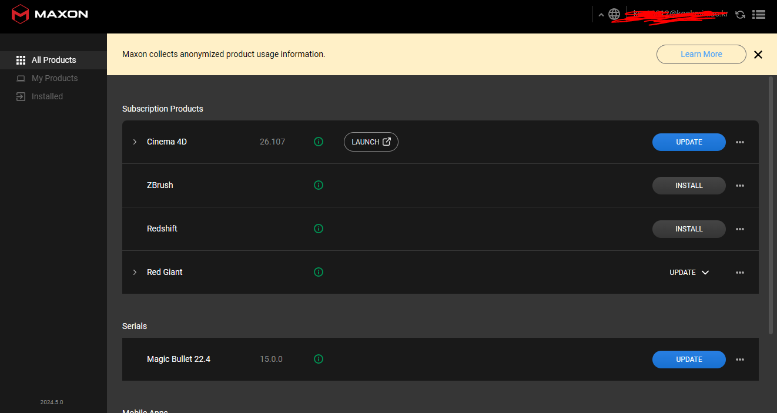Click the Subscription Products heading
Image resolution: width=777 pixels, height=413 pixels.
point(163,109)
